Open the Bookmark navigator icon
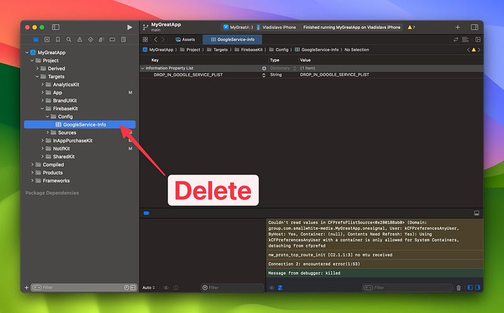Screen dimensions: 504x313 click(x=58, y=40)
